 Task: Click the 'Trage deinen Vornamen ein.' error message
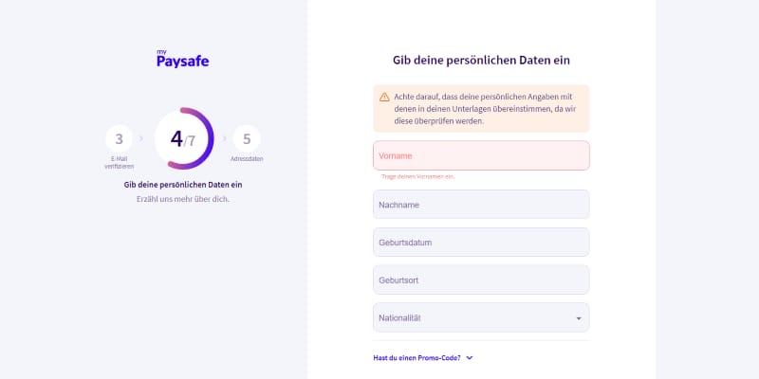tap(417, 177)
